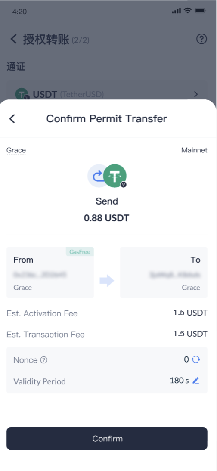Tap the back arrow beside Confirm Permit Transfer

point(12,119)
